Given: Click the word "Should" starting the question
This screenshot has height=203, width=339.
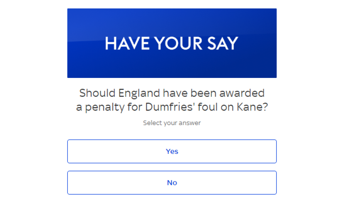Looking at the screenshot, I should point(97,93).
